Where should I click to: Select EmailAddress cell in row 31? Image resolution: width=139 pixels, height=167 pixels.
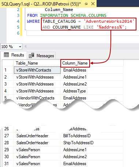click(x=92, y=164)
